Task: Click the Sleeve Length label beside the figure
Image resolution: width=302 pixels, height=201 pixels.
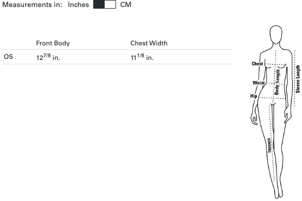Action: 298,79
